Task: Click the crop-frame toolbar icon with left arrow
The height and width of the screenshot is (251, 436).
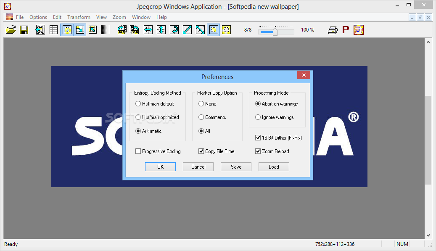Action: 40,30
